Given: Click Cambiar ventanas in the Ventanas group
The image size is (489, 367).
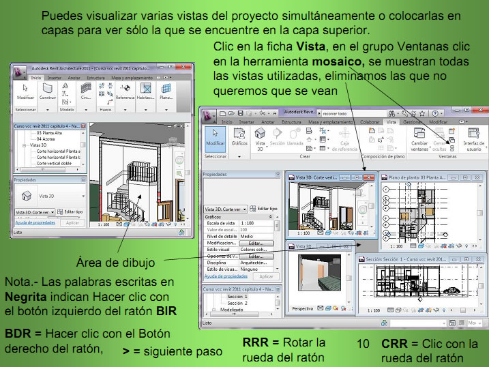Looking at the screenshot, I should pos(419,138).
